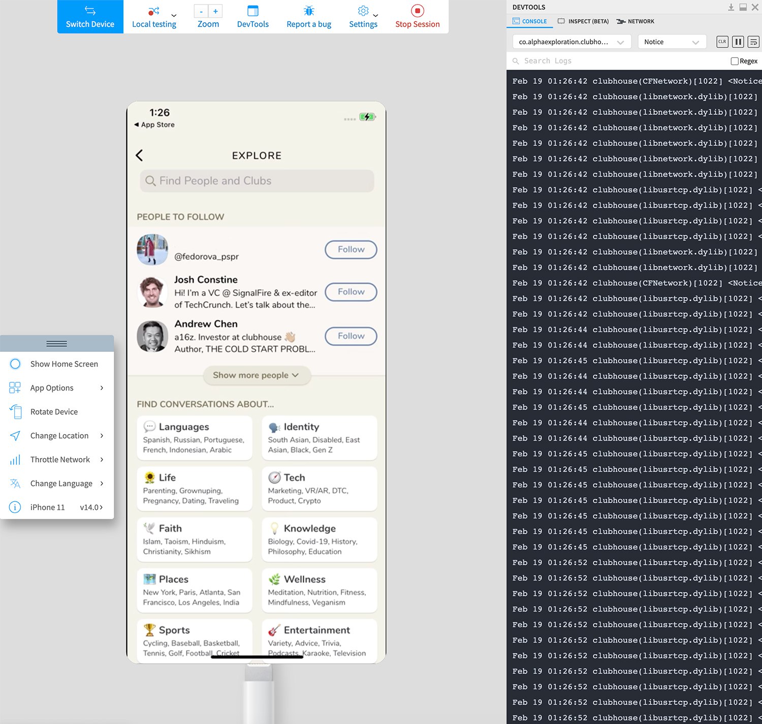Expand Show more people

pos(257,375)
